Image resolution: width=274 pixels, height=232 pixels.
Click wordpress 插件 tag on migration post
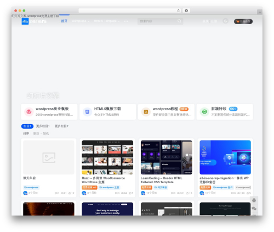(223, 188)
